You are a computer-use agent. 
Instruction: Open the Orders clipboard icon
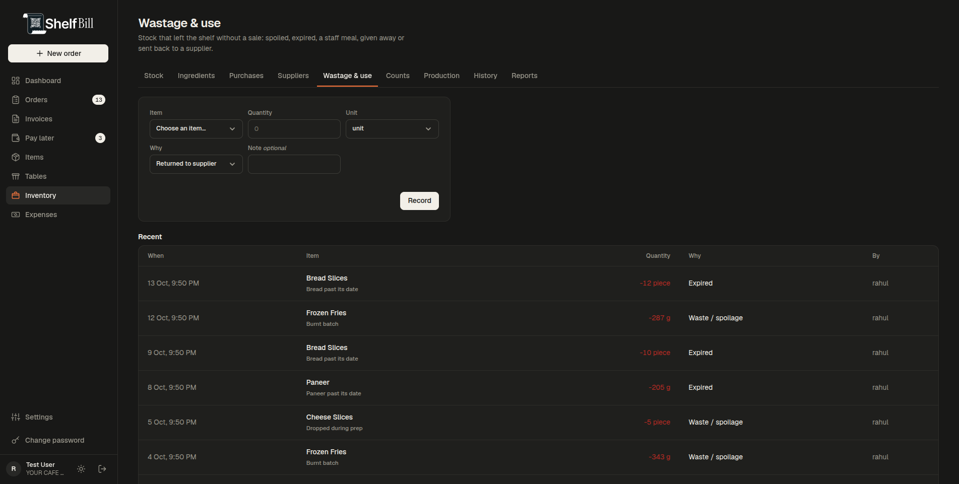coord(16,100)
